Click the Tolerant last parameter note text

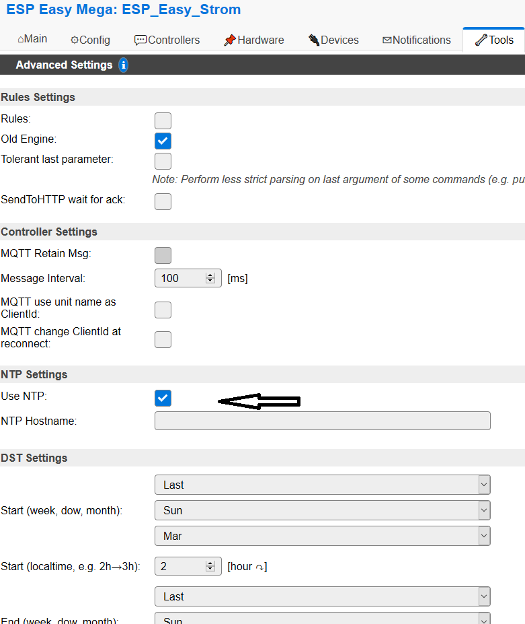(338, 180)
